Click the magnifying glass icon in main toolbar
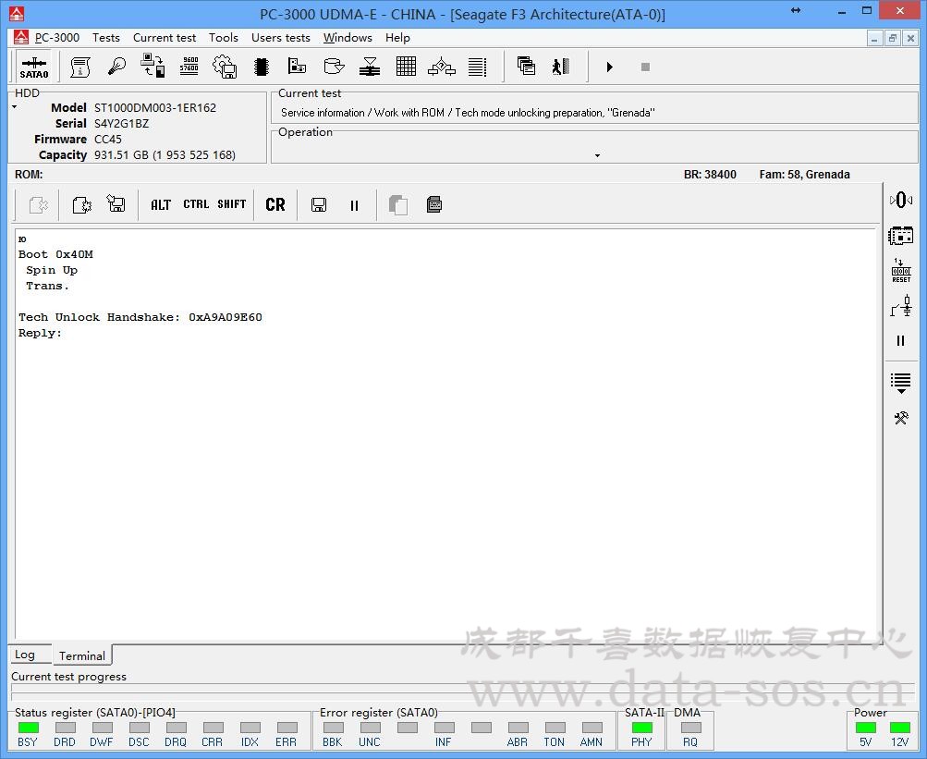This screenshot has height=759, width=927. click(x=116, y=67)
